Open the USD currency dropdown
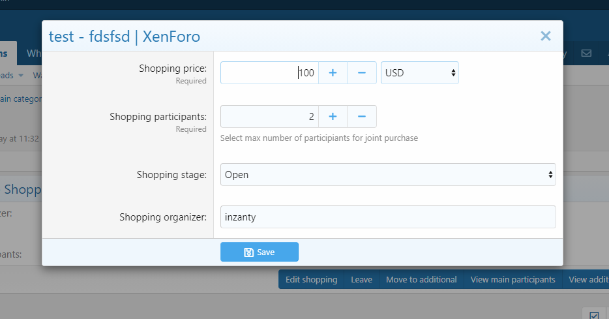 (x=419, y=72)
